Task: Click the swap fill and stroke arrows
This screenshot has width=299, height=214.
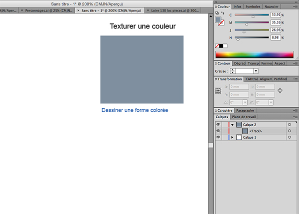Action: 223,14
